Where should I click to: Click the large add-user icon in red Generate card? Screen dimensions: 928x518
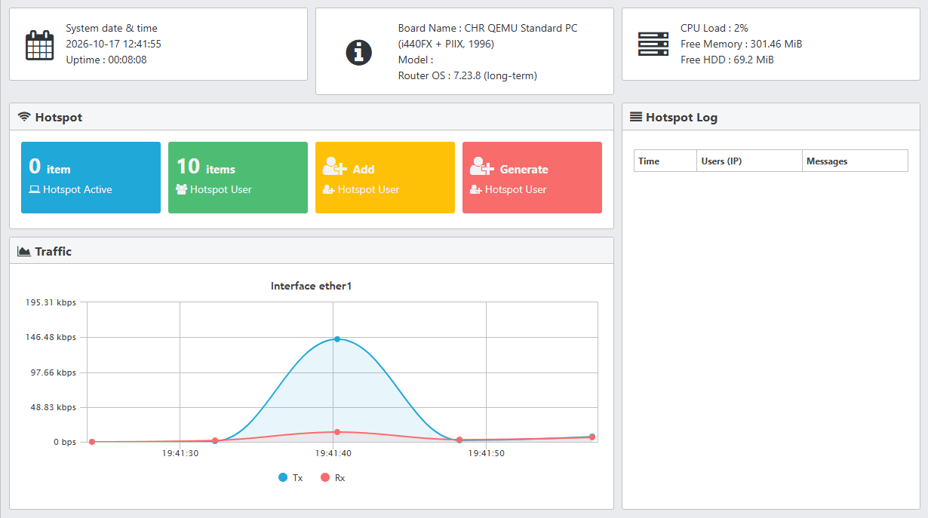tap(481, 166)
